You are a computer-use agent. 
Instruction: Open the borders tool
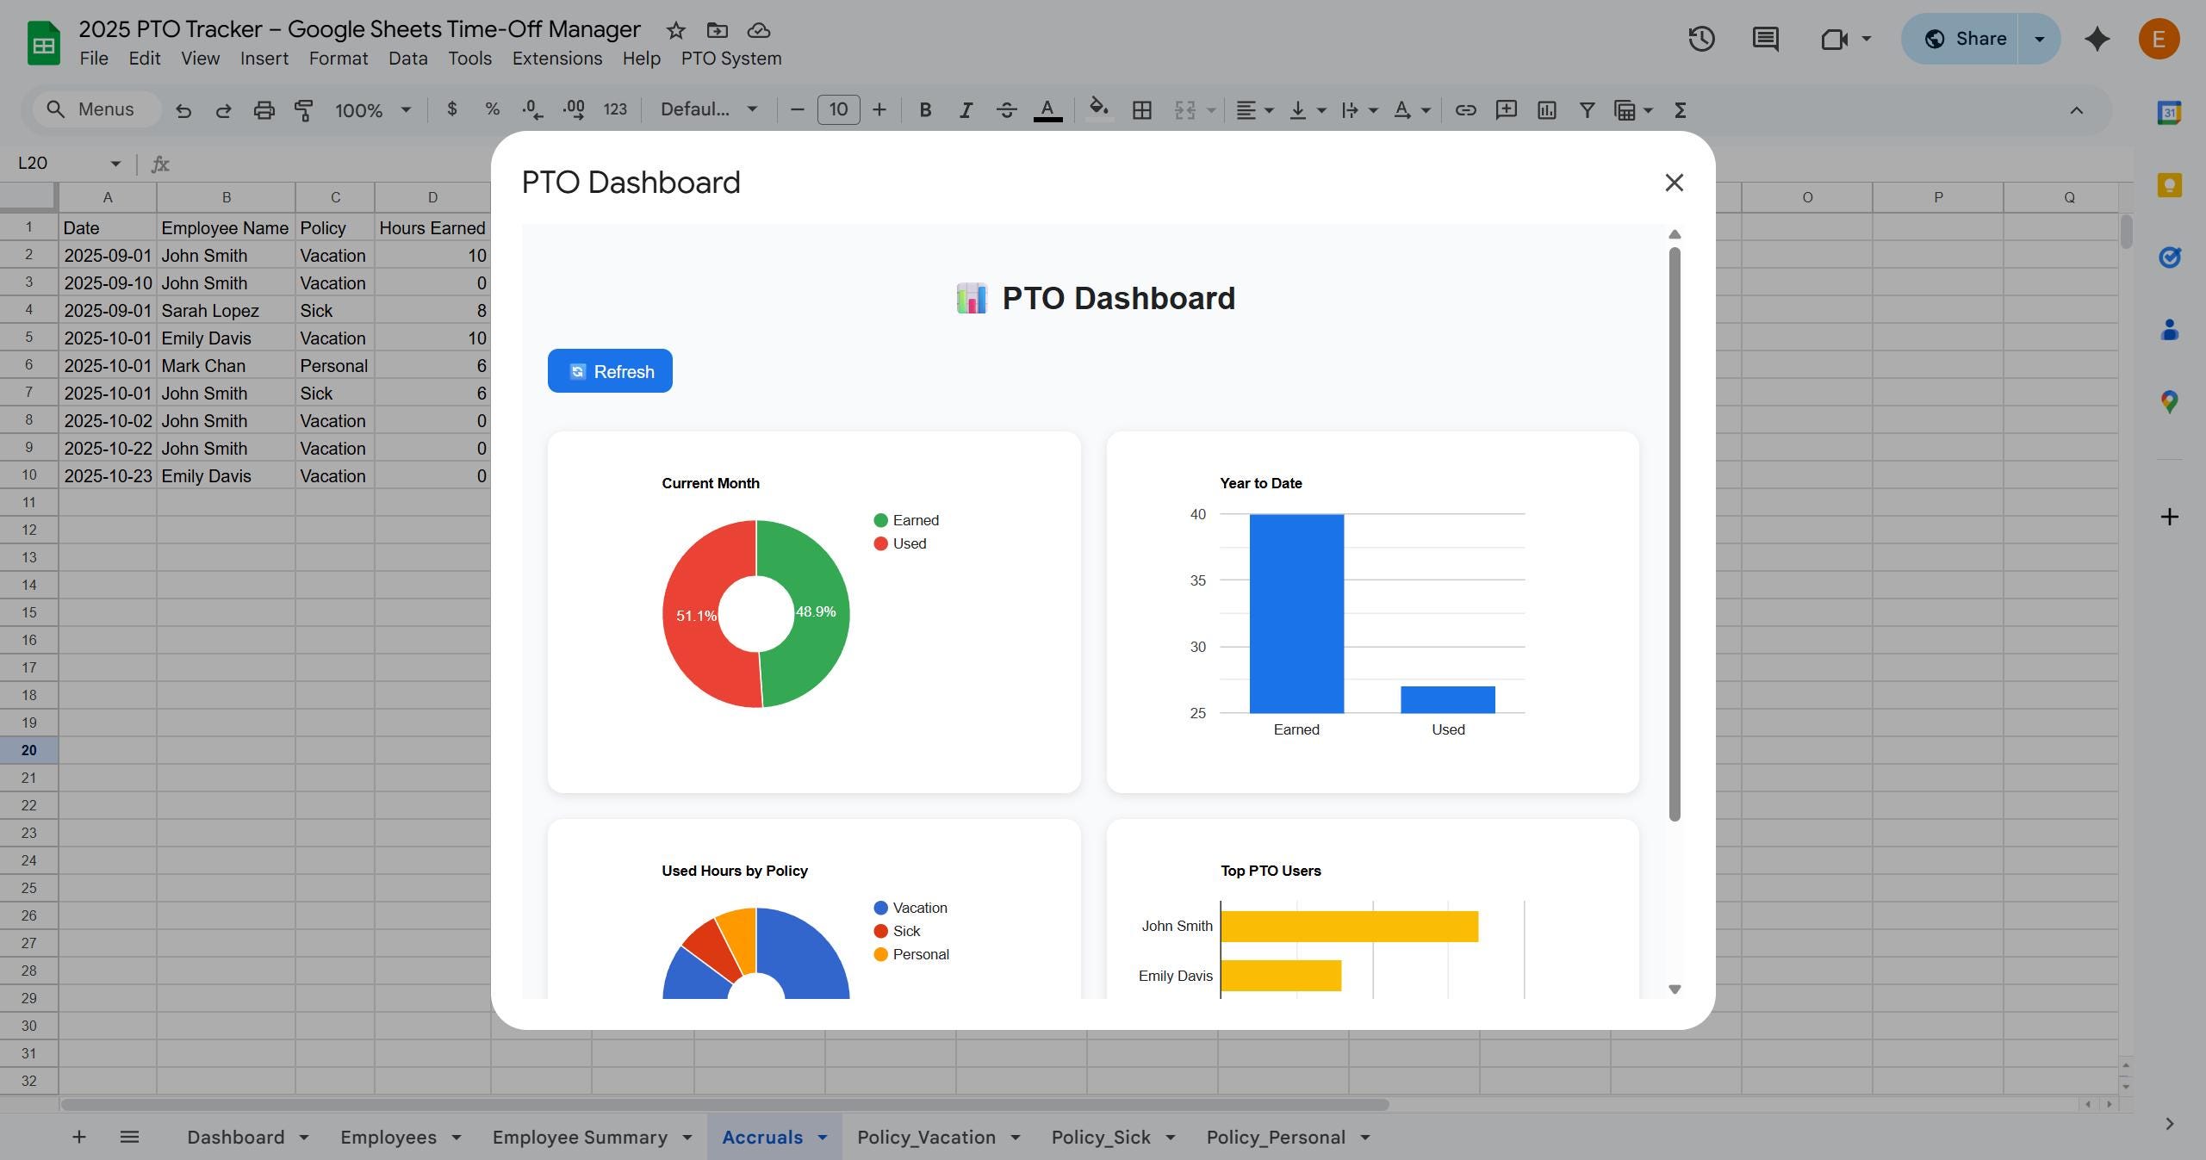click(1142, 110)
